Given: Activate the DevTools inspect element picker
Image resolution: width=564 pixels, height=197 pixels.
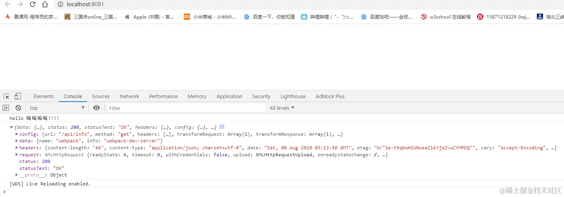Looking at the screenshot, I should 7,96.
